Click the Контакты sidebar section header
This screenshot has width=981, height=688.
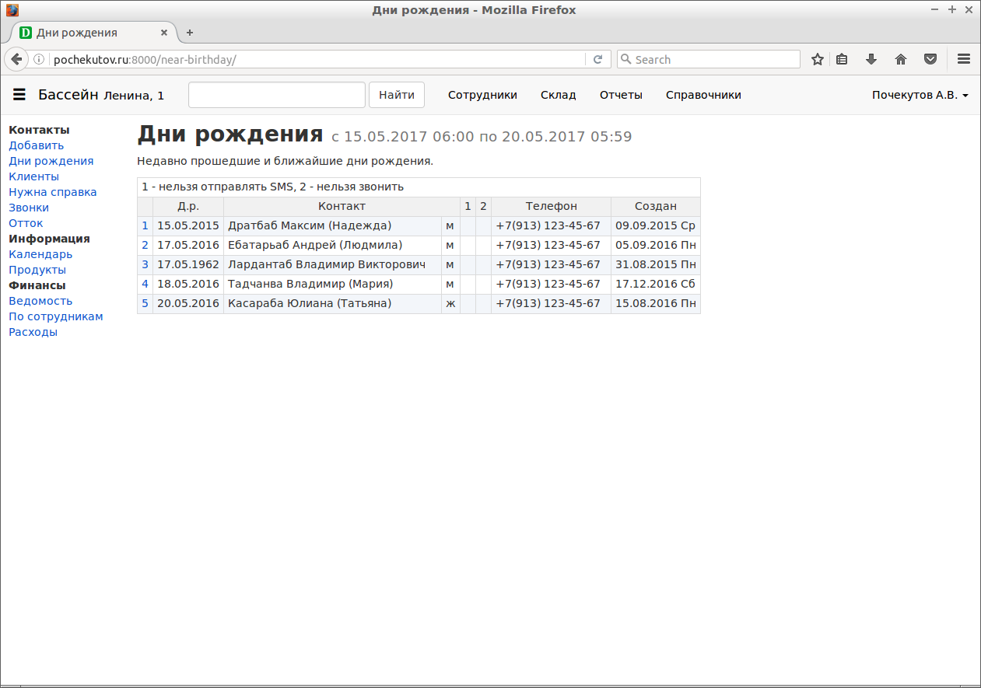tap(39, 130)
